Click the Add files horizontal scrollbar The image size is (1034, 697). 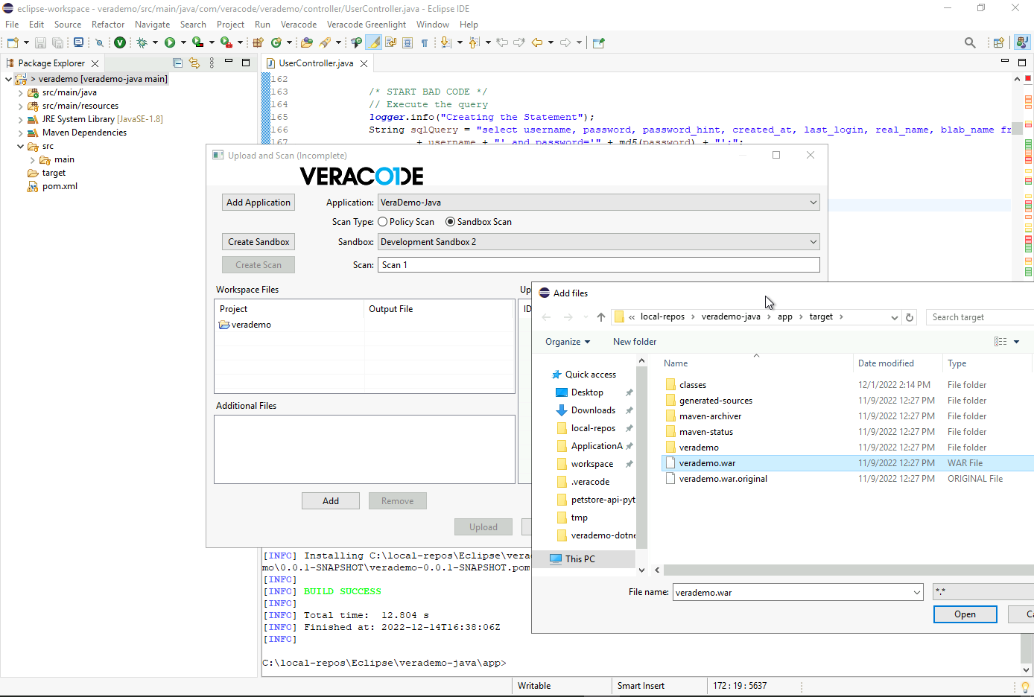[848, 570]
